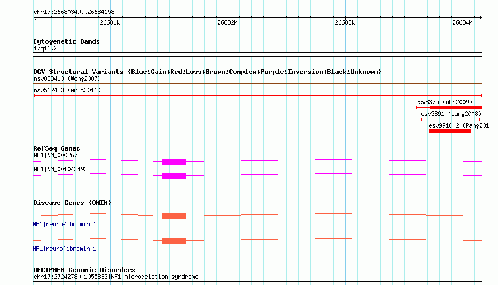Screen dimensions: 498x285
Task: Click the esv991002 (Pang2010) variant label
Action: click(x=462, y=125)
